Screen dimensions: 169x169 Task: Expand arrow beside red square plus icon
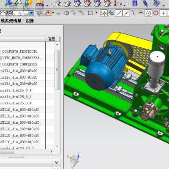[53, 13]
